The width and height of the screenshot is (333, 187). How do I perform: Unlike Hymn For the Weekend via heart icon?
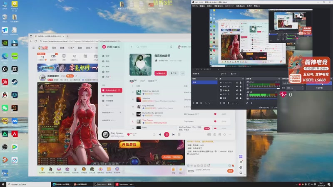215,114
